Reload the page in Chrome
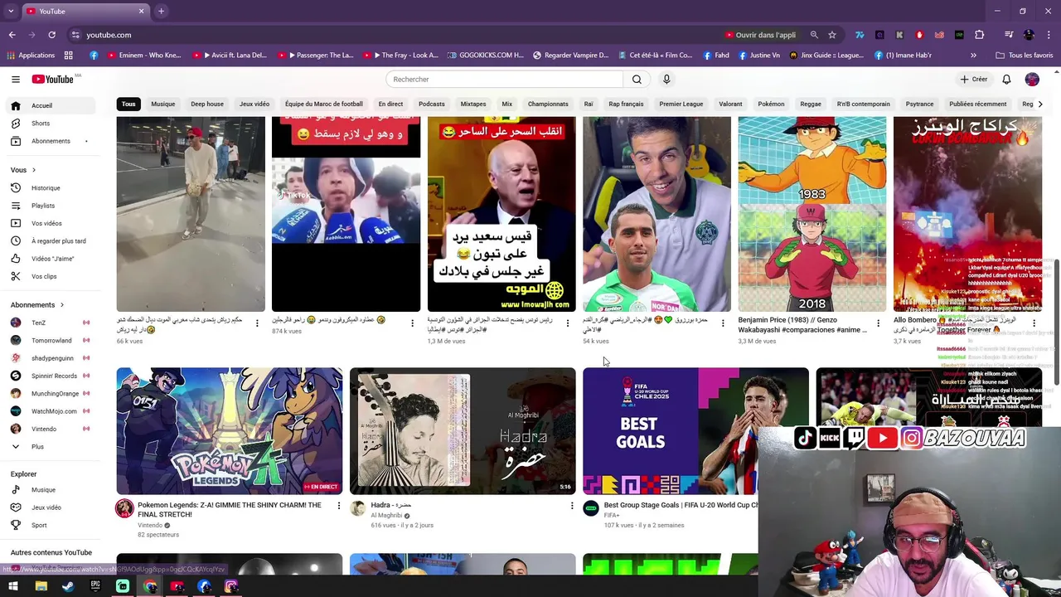The image size is (1061, 597). pos(51,35)
